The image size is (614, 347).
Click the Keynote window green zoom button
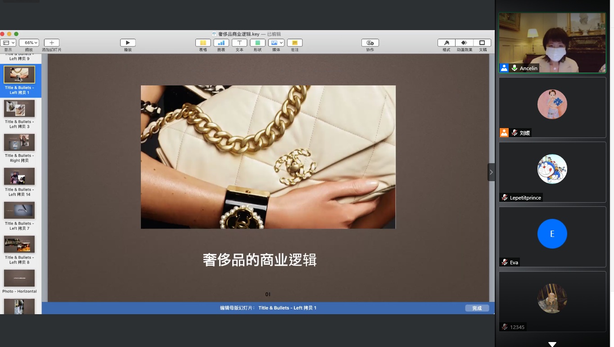pyautogui.click(x=16, y=34)
